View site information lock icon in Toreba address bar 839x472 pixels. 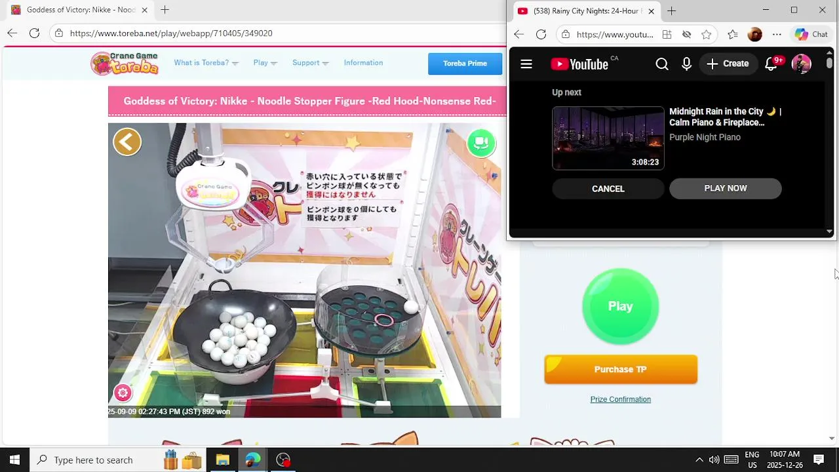59,33
